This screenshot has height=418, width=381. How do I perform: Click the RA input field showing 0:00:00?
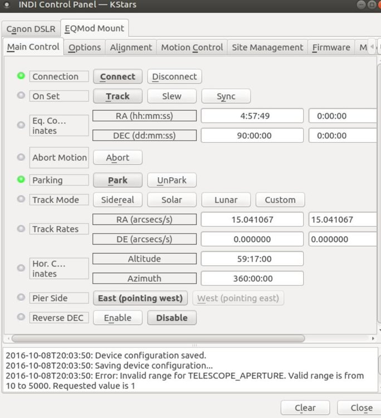click(x=343, y=116)
